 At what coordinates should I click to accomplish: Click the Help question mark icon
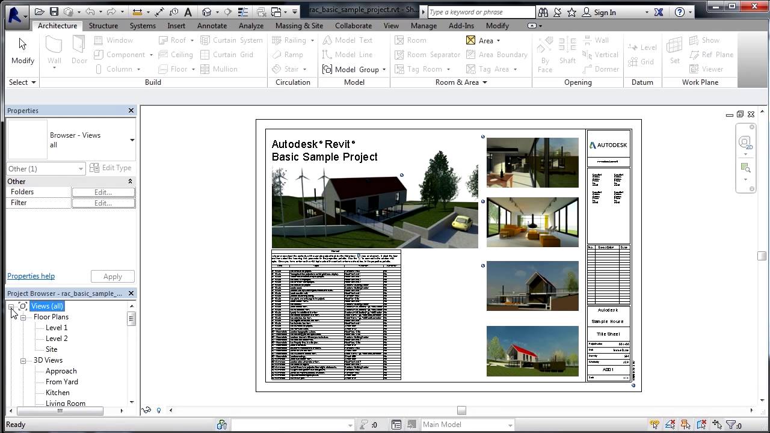679,12
